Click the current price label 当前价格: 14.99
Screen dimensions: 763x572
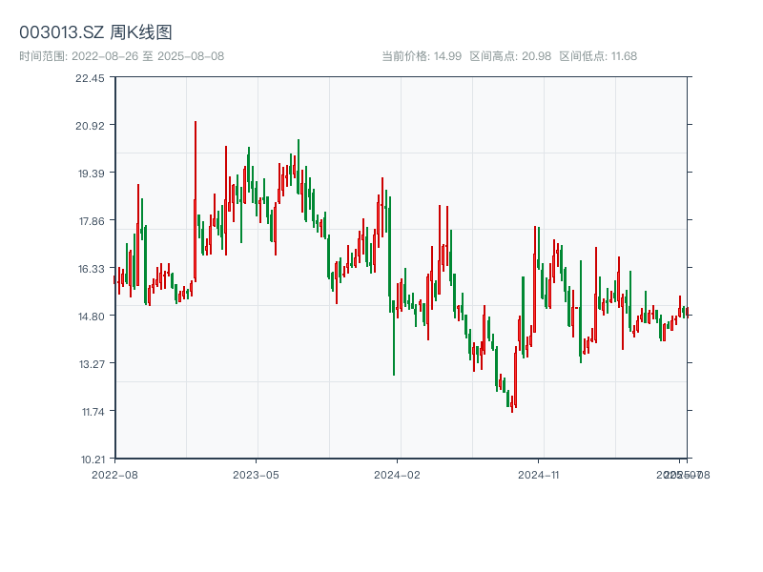(x=422, y=56)
